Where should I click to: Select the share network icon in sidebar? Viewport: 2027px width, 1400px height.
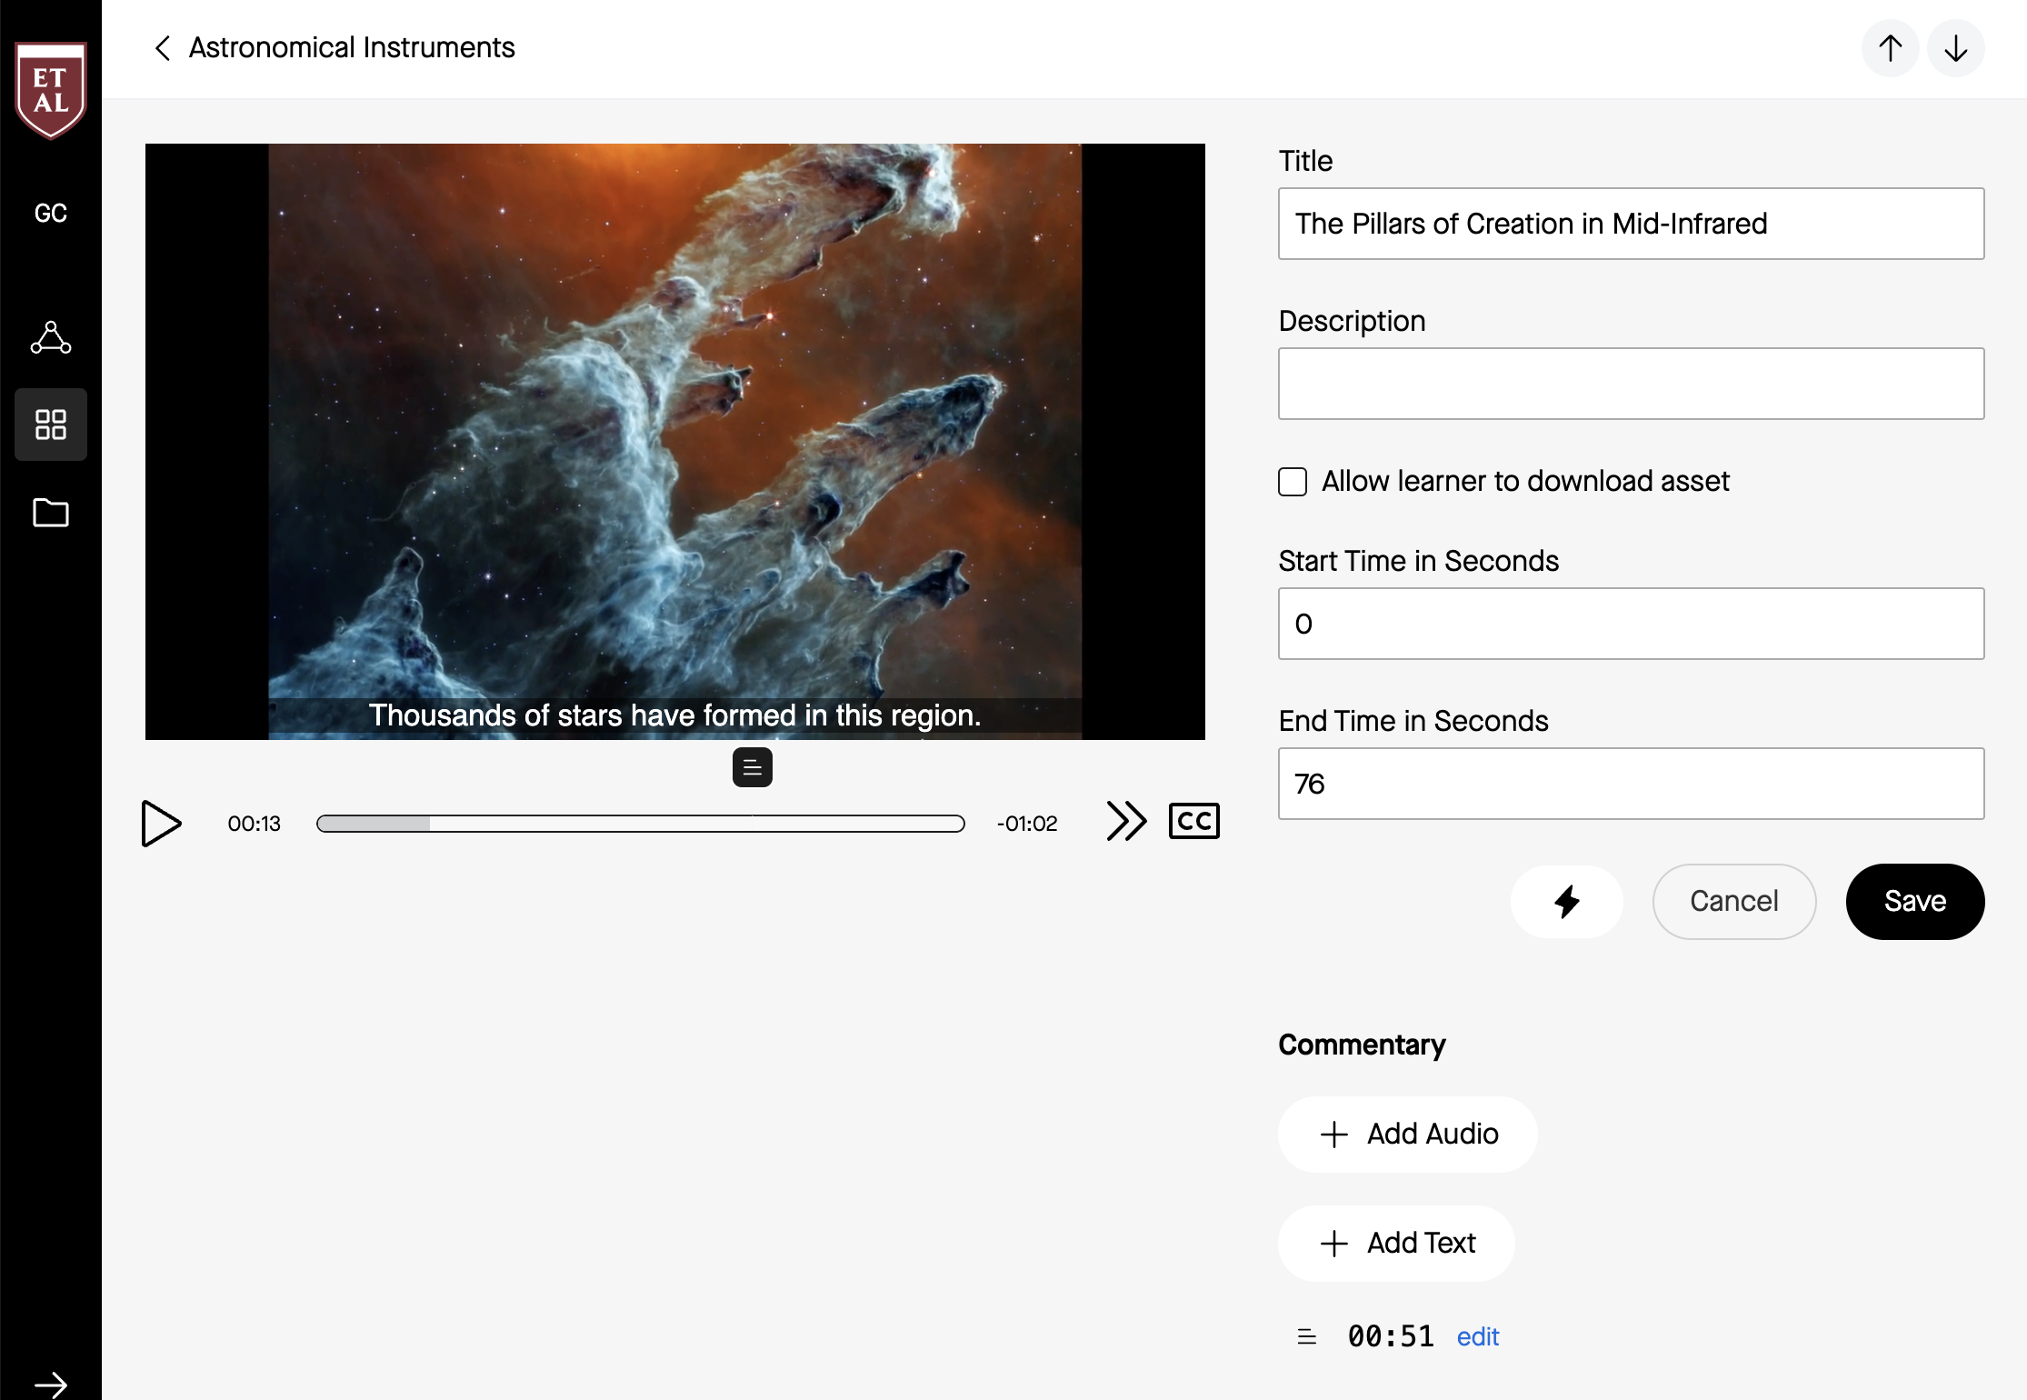pos(51,336)
